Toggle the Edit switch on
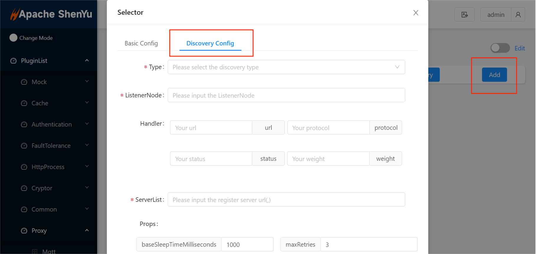This screenshot has height=254, width=536. [500, 48]
